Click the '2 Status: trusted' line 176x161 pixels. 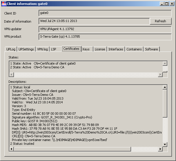tap(22, 144)
